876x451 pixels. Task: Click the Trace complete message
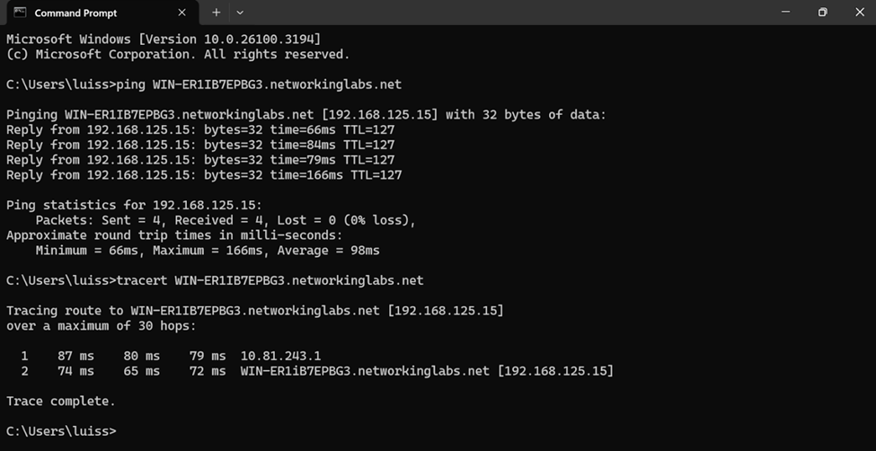(x=61, y=402)
